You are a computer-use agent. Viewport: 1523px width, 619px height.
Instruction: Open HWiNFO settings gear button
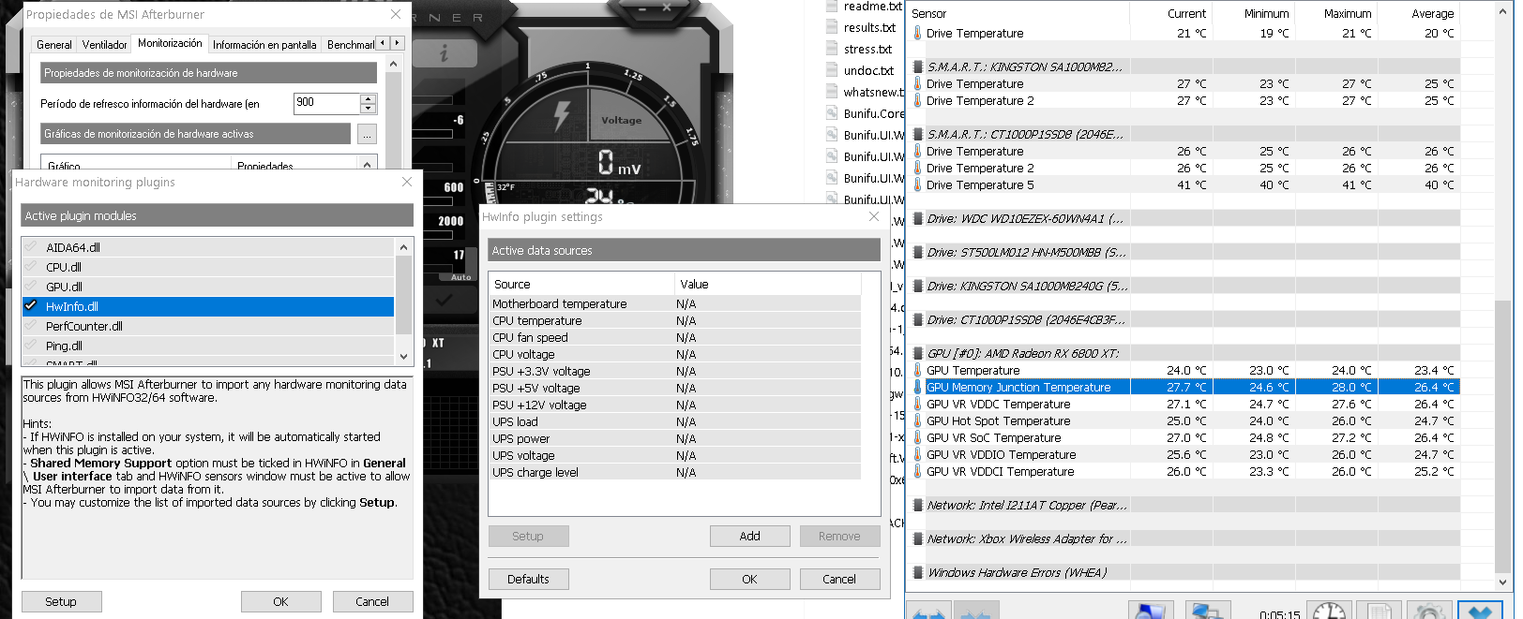tap(1429, 612)
